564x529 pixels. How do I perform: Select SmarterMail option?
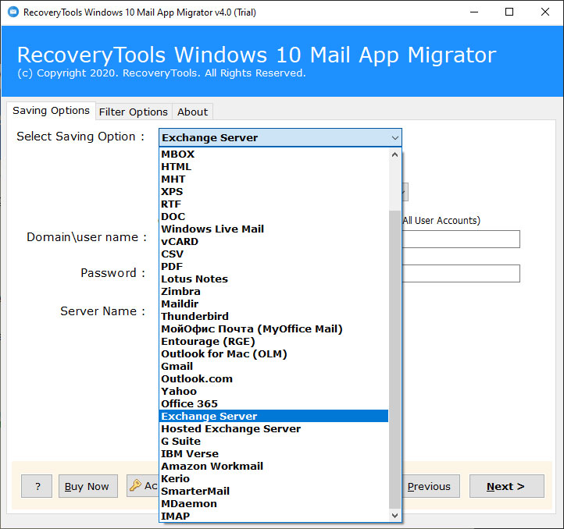[x=273, y=492]
